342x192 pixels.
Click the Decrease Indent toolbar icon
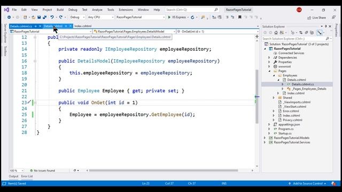click(214, 17)
